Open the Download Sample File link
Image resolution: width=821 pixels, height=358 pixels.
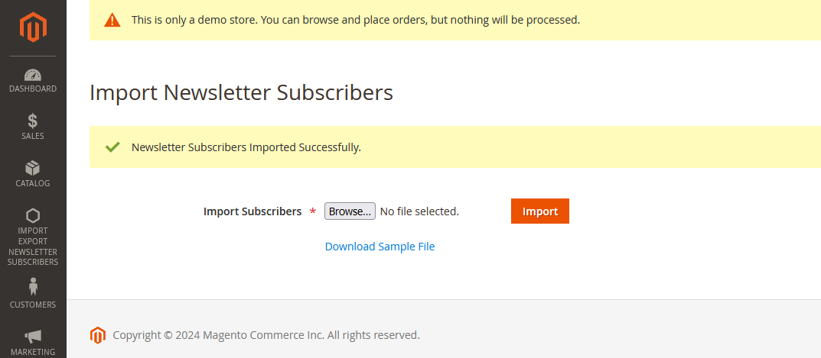[380, 247]
